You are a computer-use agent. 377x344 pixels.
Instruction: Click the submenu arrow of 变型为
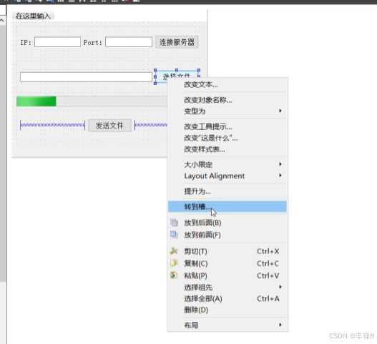(x=280, y=111)
